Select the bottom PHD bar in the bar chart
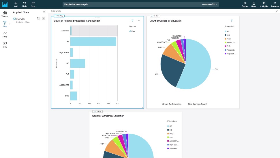Screen dimensions: 280x158 click(74, 96)
